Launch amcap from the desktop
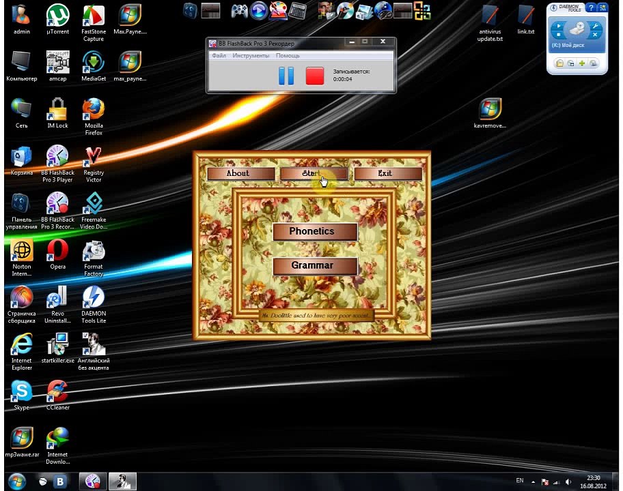Image resolution: width=623 pixels, height=491 pixels. (57, 66)
